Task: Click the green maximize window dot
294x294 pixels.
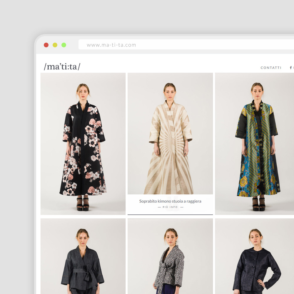Action: (64, 45)
